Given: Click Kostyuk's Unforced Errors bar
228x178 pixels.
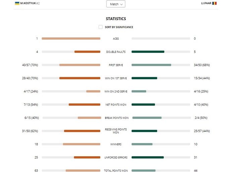Looking at the screenshot, I should pos(87,158).
